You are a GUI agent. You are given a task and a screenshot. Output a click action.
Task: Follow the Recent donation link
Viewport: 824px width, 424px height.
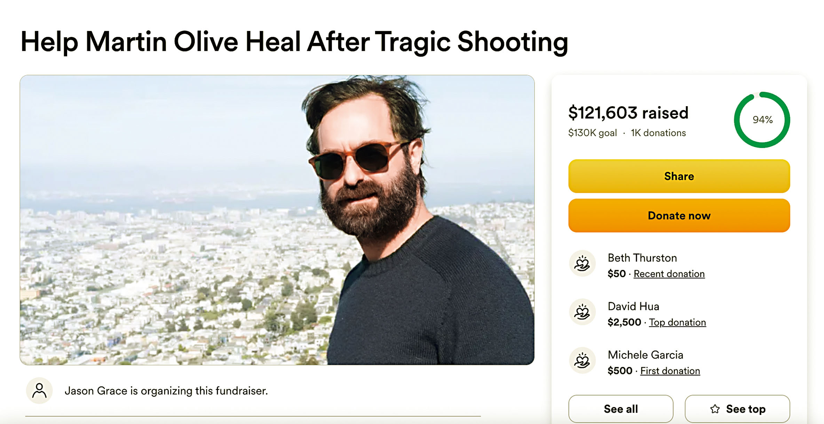(669, 274)
